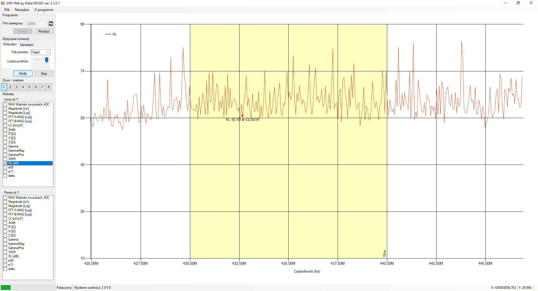Select zoom marker preset 5
538x291 pixels.
tap(29, 87)
